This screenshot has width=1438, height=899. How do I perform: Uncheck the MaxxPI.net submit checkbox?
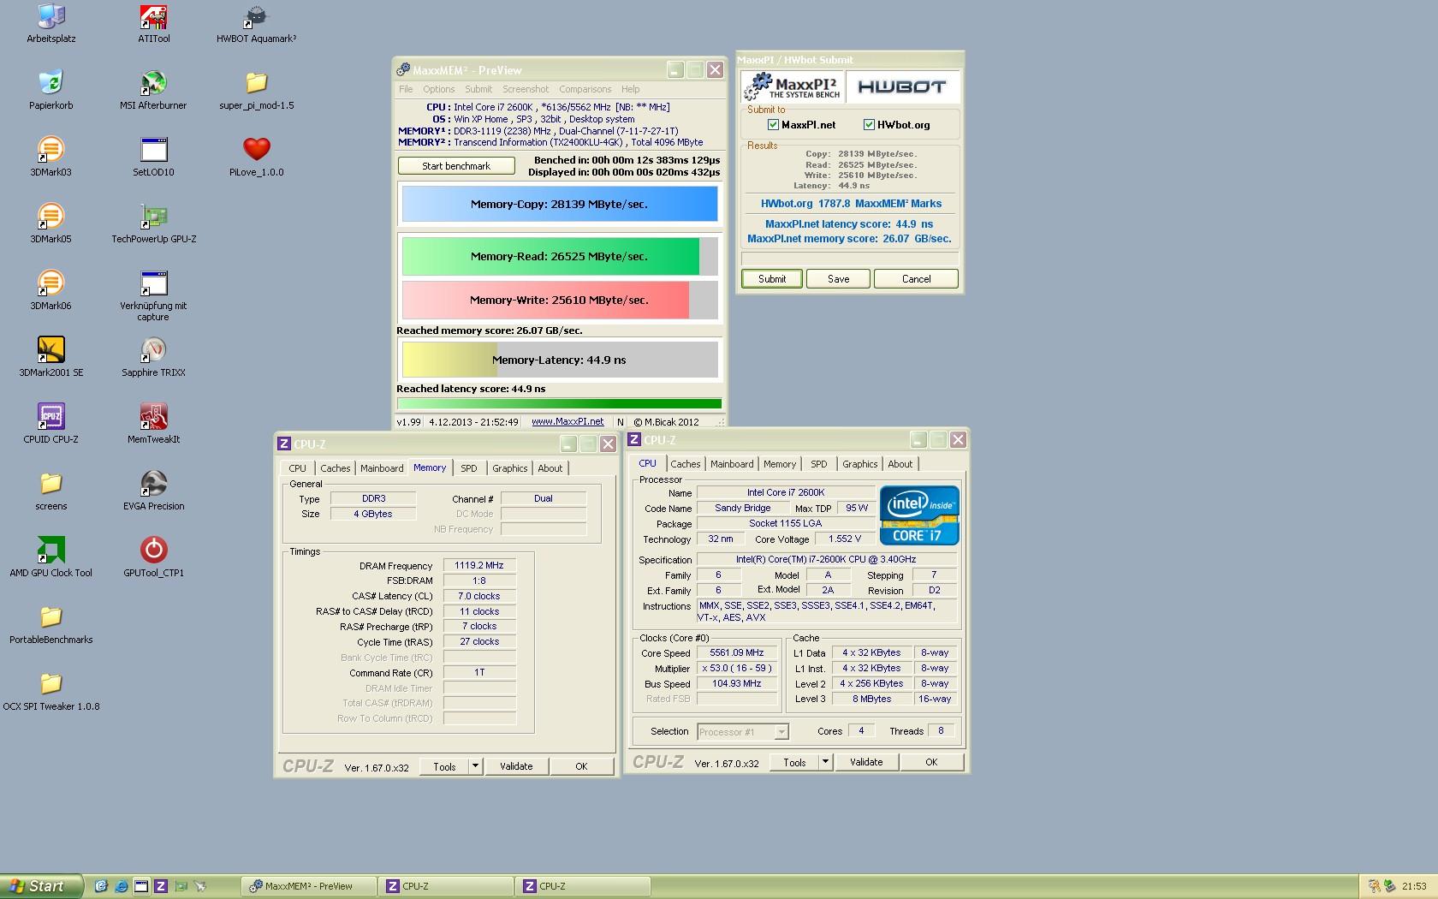click(774, 125)
